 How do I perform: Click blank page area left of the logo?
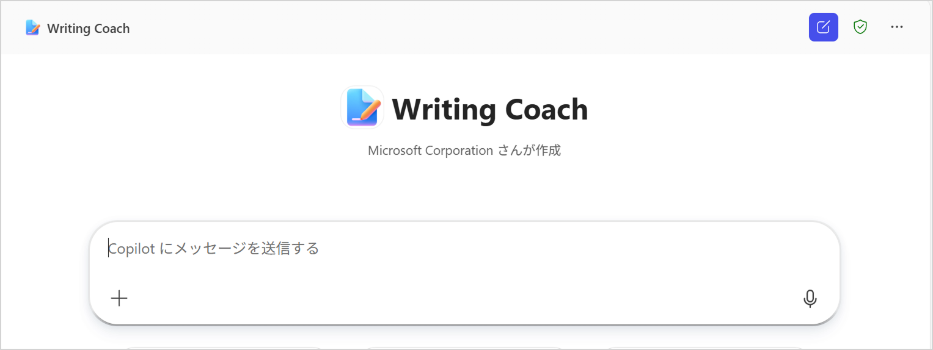183,110
